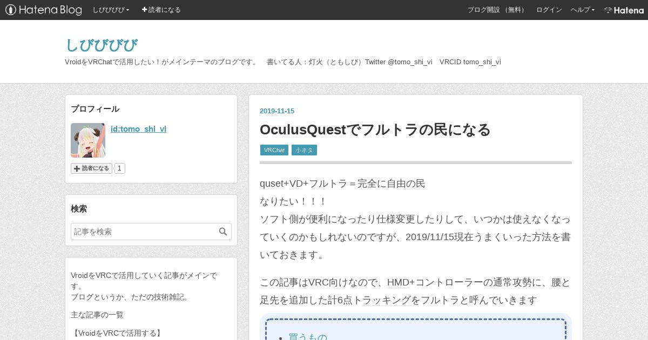Open id:tomo_shi_vi profile link

pyautogui.click(x=138, y=129)
